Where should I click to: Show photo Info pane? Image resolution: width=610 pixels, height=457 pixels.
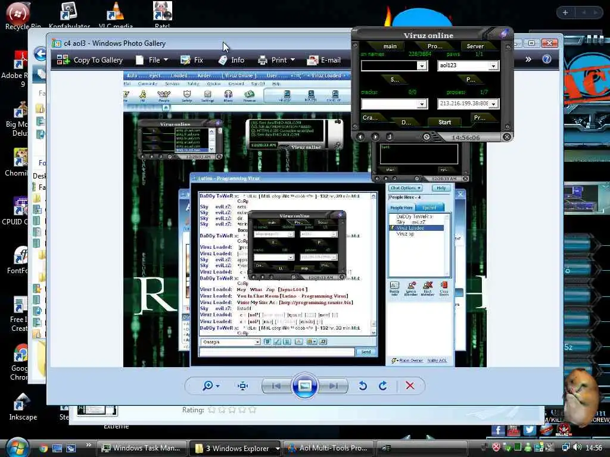coord(231,60)
